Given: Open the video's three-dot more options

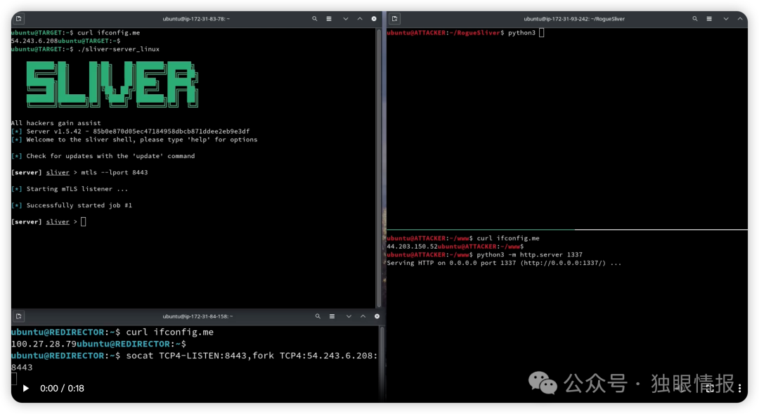Looking at the screenshot, I should [739, 388].
